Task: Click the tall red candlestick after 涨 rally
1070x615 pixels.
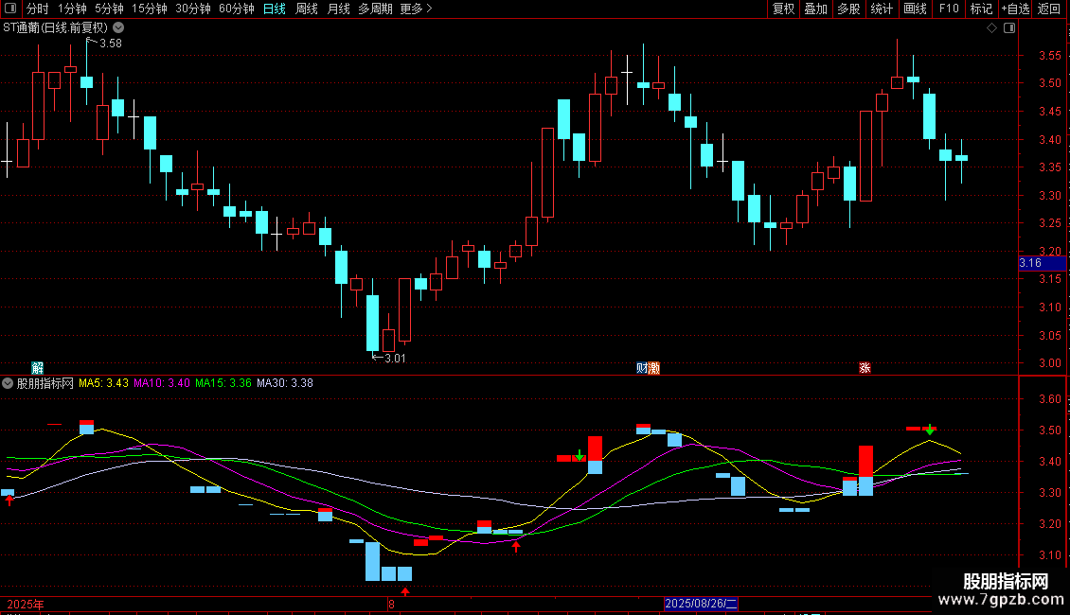Action: (x=866, y=156)
